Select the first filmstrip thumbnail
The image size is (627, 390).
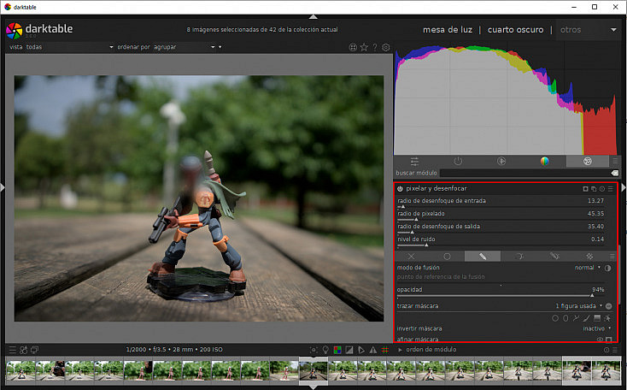tap(21, 370)
